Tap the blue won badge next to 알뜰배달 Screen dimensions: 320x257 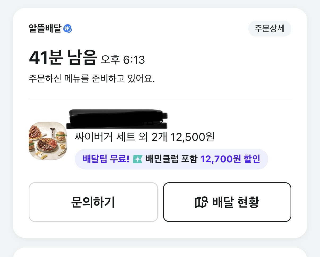68,29
